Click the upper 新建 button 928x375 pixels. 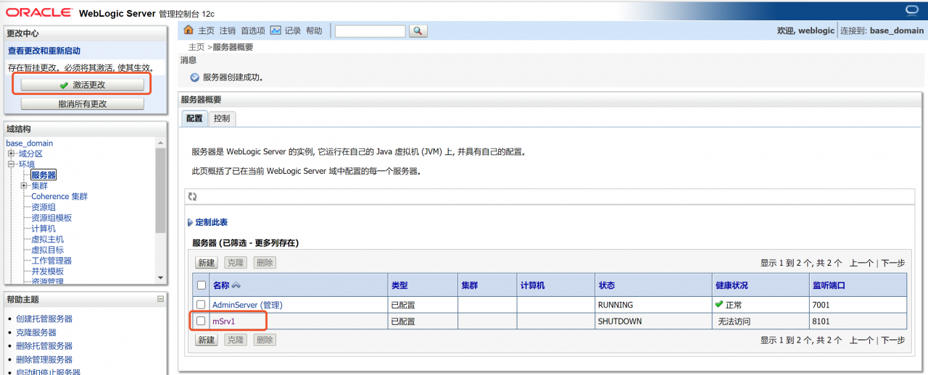(x=207, y=263)
